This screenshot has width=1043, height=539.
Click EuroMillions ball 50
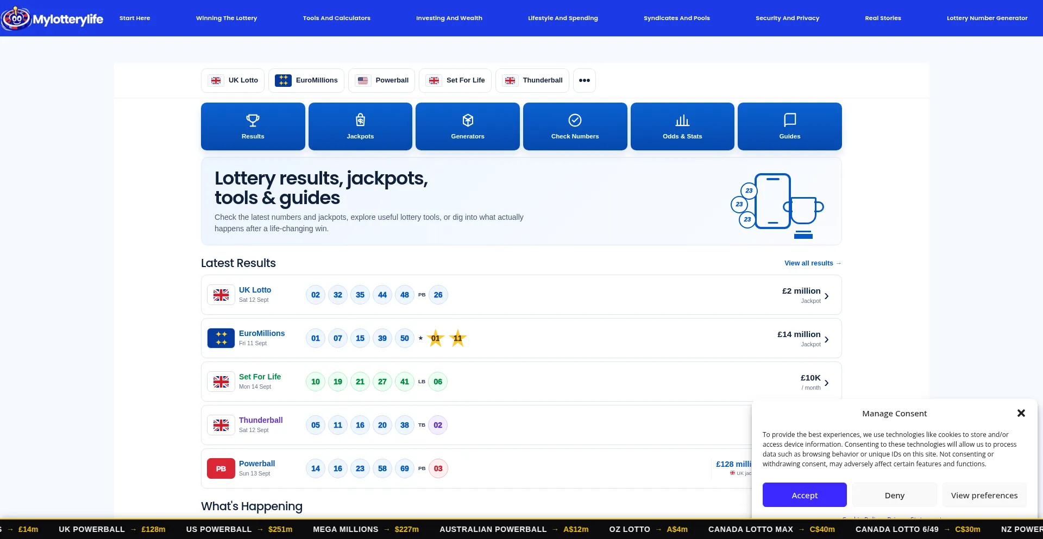[405, 338]
